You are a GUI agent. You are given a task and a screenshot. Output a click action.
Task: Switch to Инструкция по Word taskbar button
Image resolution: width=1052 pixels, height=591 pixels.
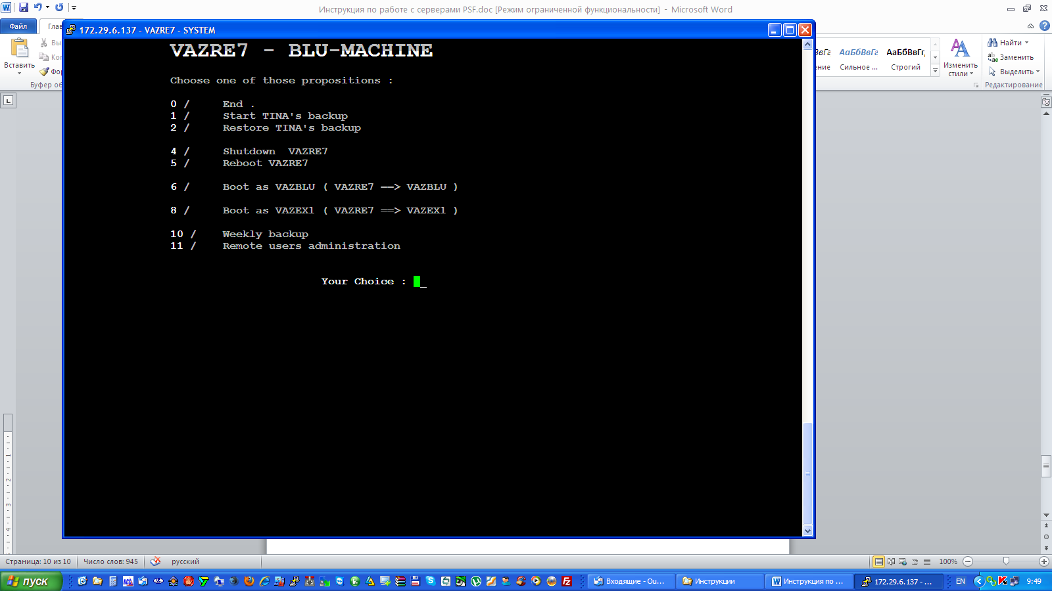pos(809,581)
